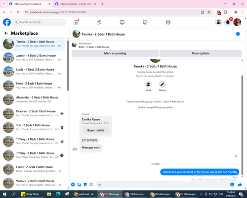Choose a GIF icon in composer
The width and height of the screenshot is (247, 198).
tap(91, 185)
